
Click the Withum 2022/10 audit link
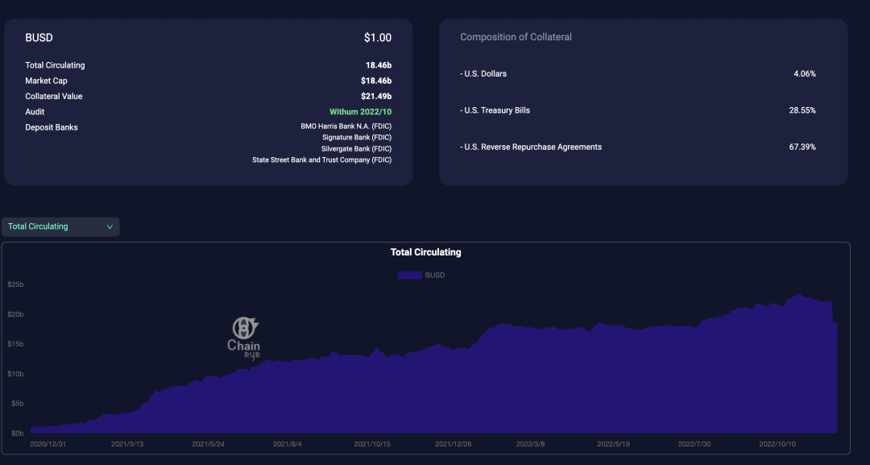click(x=361, y=111)
